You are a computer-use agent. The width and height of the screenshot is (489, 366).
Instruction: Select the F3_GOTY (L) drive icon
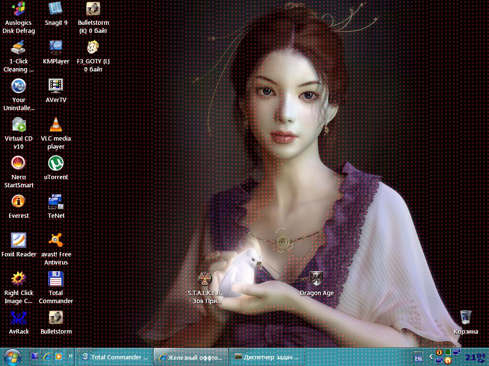(93, 56)
